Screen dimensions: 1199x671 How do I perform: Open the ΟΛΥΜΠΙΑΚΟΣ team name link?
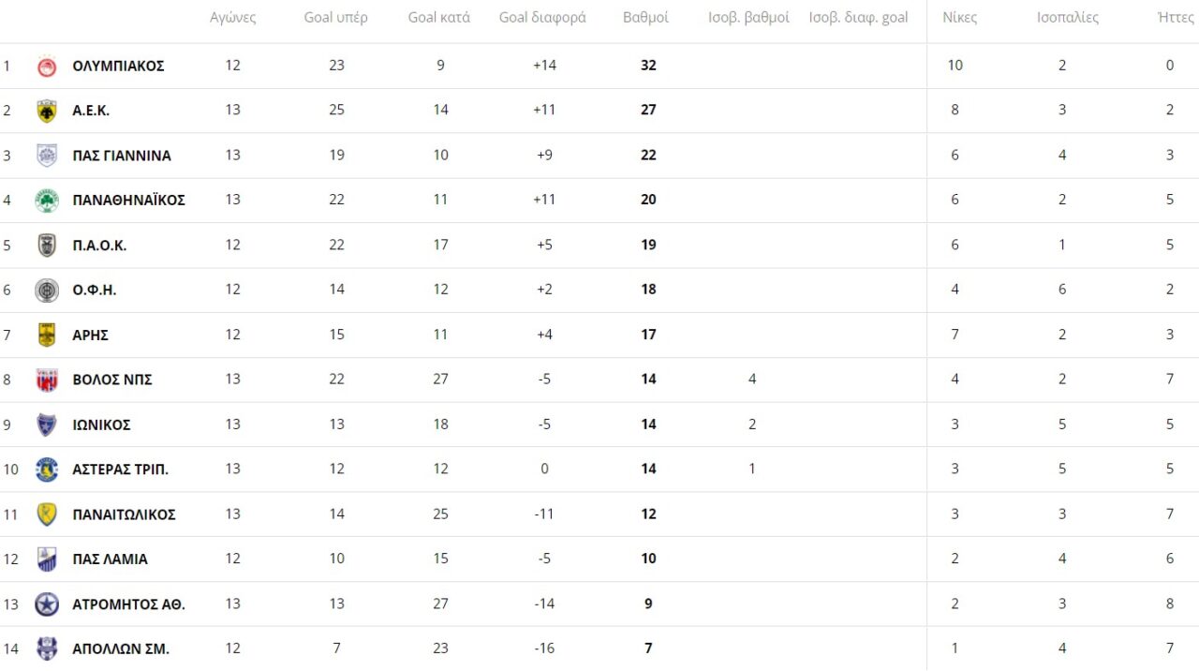pos(118,66)
